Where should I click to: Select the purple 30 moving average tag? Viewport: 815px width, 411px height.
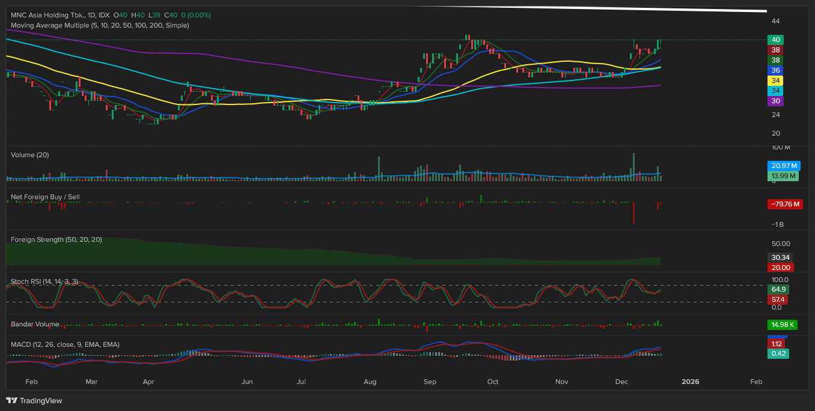(x=776, y=101)
